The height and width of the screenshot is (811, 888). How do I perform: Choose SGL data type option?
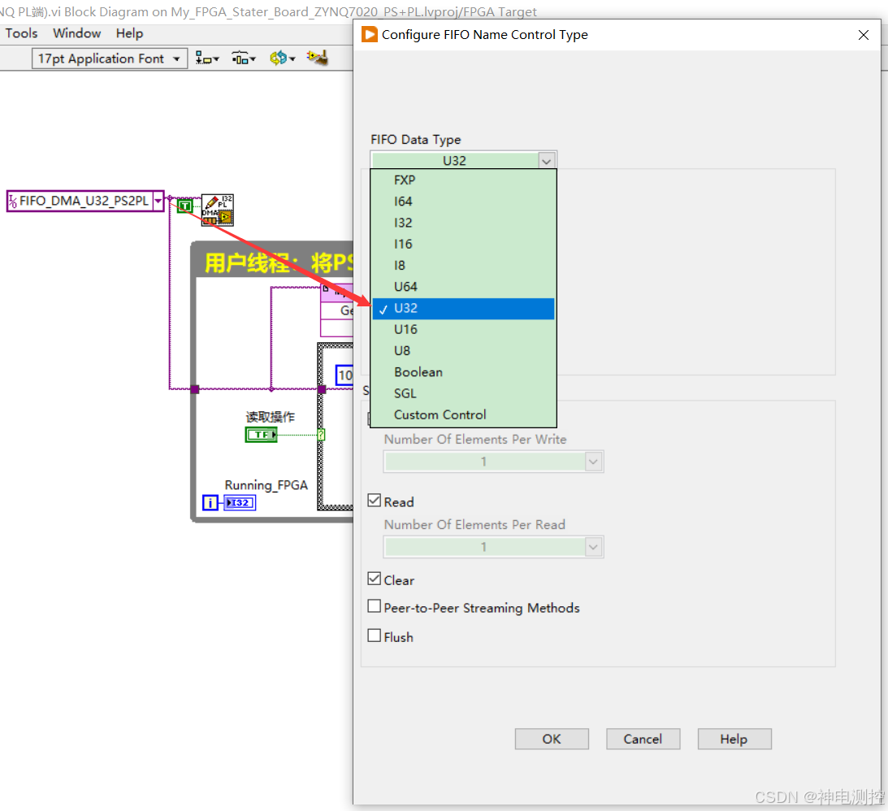point(463,393)
